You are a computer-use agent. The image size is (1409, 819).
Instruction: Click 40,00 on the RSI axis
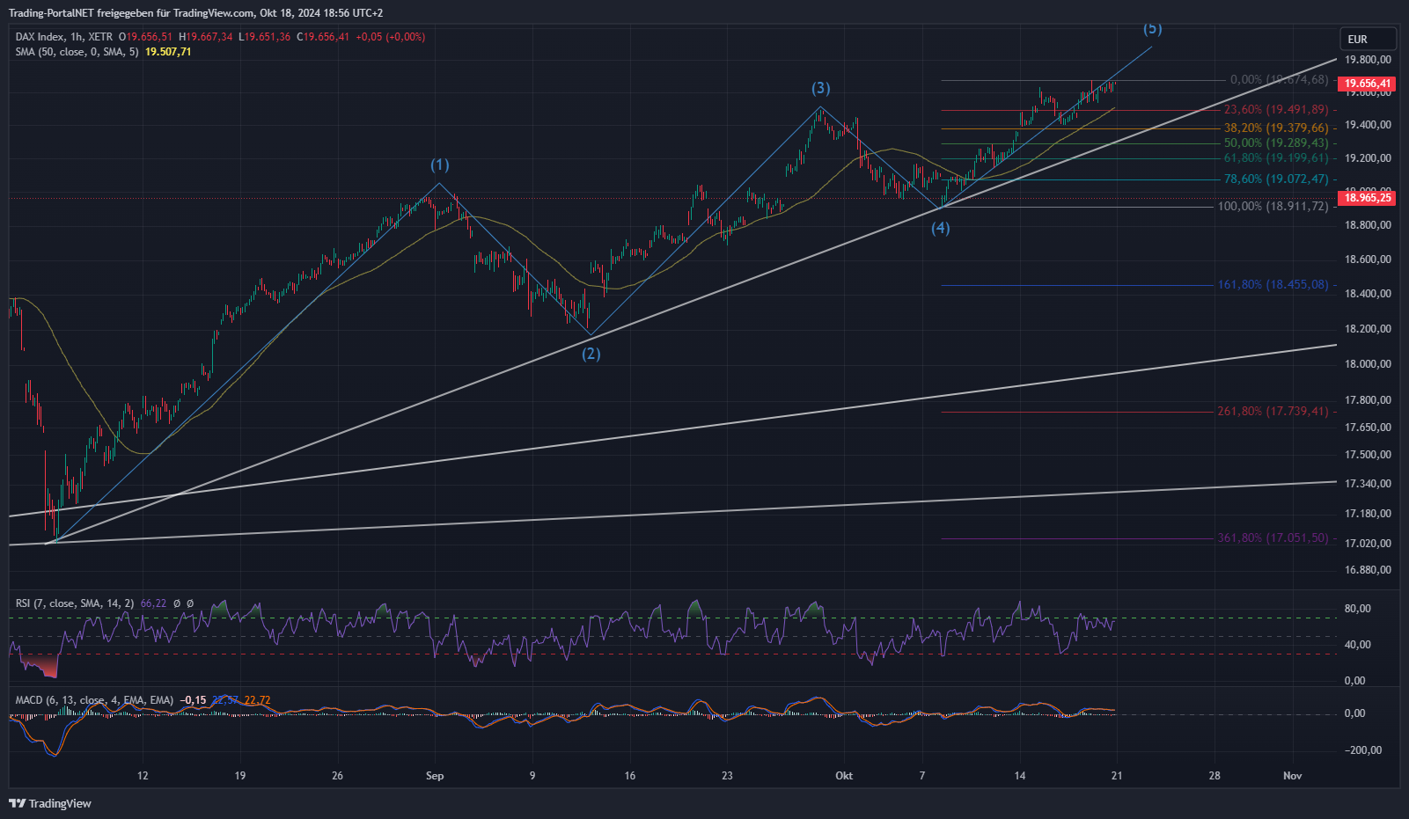tap(1358, 645)
